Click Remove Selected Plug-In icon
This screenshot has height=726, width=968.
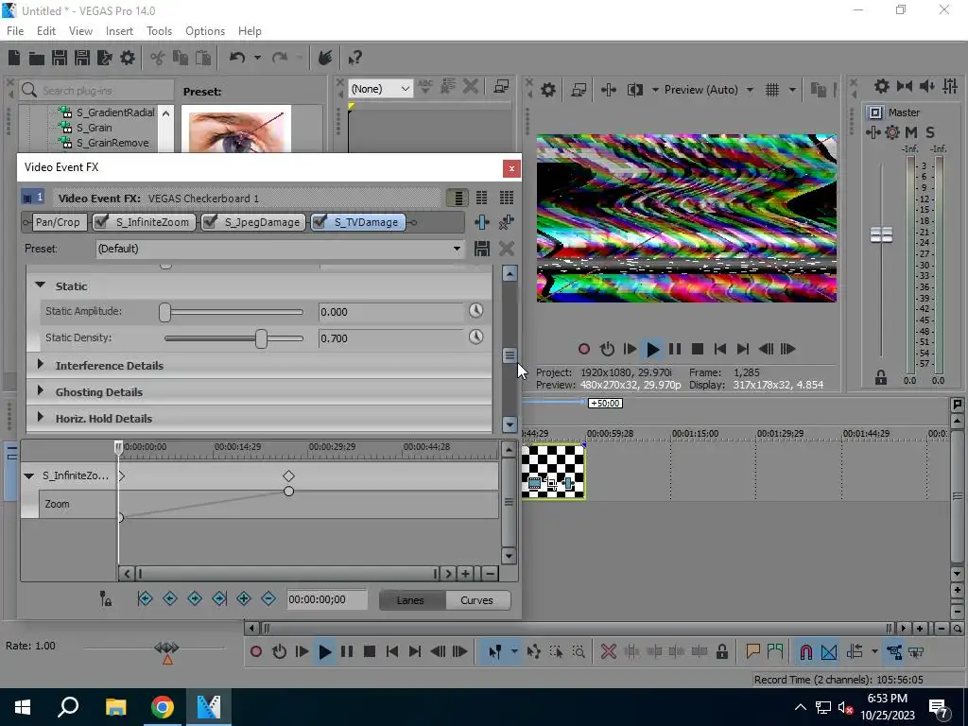pos(507,222)
